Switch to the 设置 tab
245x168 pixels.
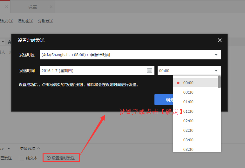(x=32, y=7)
